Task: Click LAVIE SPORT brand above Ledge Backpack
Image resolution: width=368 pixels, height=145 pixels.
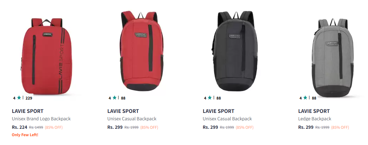Action: pyautogui.click(x=314, y=111)
